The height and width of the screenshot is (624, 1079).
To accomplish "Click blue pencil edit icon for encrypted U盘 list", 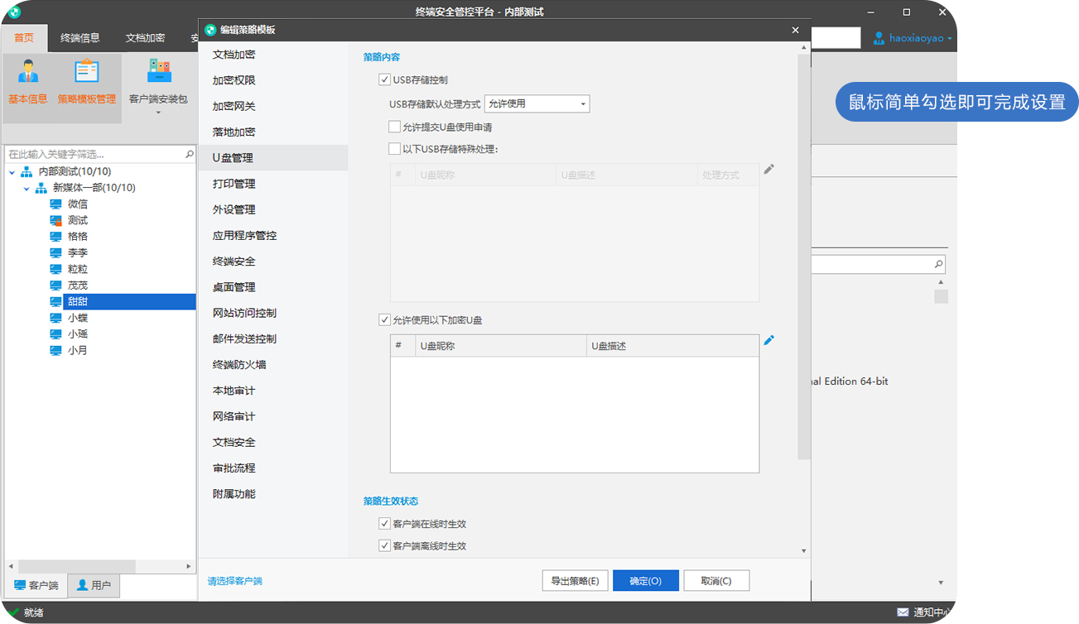I will (x=769, y=340).
